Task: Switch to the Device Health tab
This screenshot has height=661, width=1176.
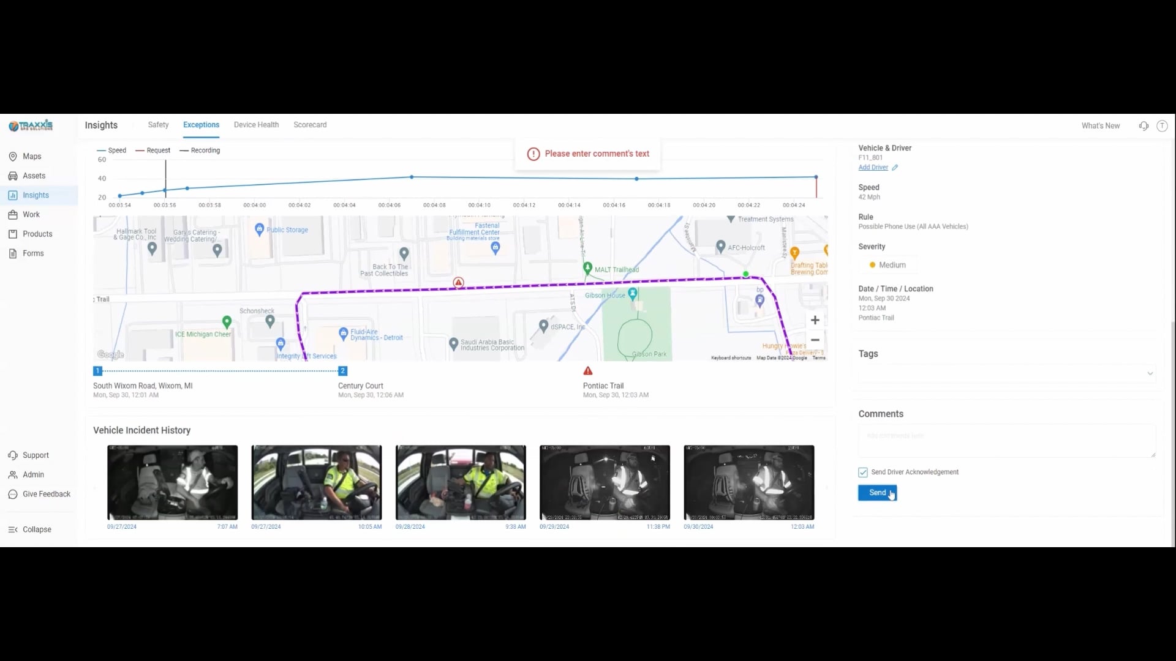Action: (x=256, y=125)
